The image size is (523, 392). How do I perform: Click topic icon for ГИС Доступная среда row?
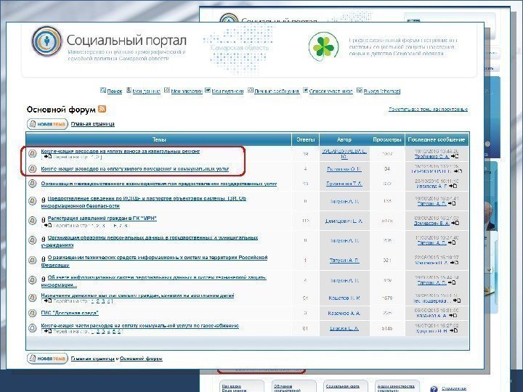coord(33,314)
